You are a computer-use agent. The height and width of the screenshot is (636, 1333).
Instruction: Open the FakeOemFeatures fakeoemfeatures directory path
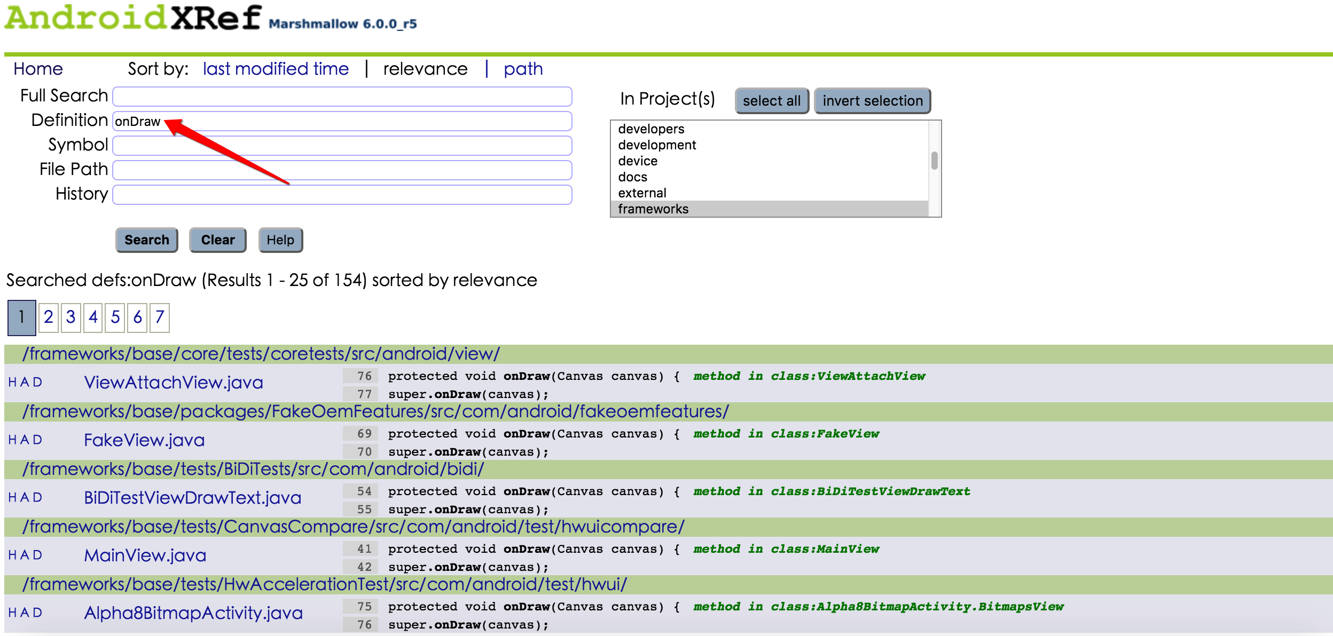[x=375, y=411]
